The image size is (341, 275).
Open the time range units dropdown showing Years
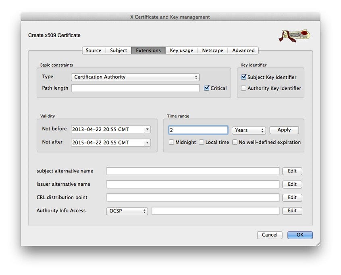point(249,130)
